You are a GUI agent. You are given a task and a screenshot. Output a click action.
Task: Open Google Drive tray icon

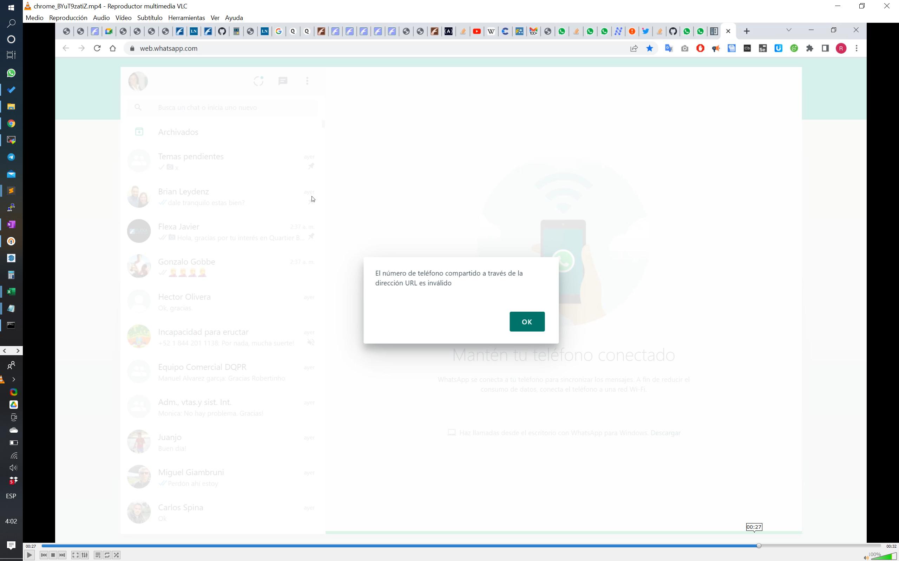(x=13, y=404)
